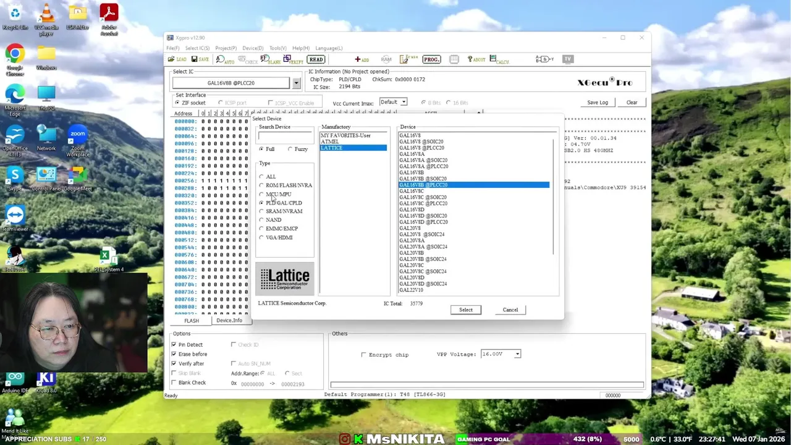This screenshot has height=445, width=791.
Task: Click the RAM test toolbar icon
Action: pos(386,59)
